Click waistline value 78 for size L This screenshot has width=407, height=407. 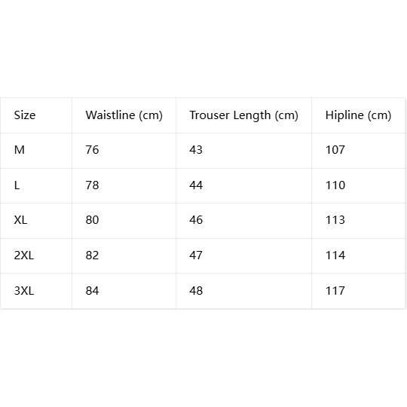(x=92, y=185)
